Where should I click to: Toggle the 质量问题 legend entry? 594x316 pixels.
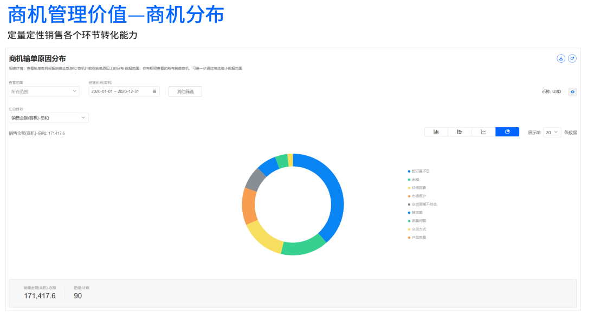coord(417,221)
